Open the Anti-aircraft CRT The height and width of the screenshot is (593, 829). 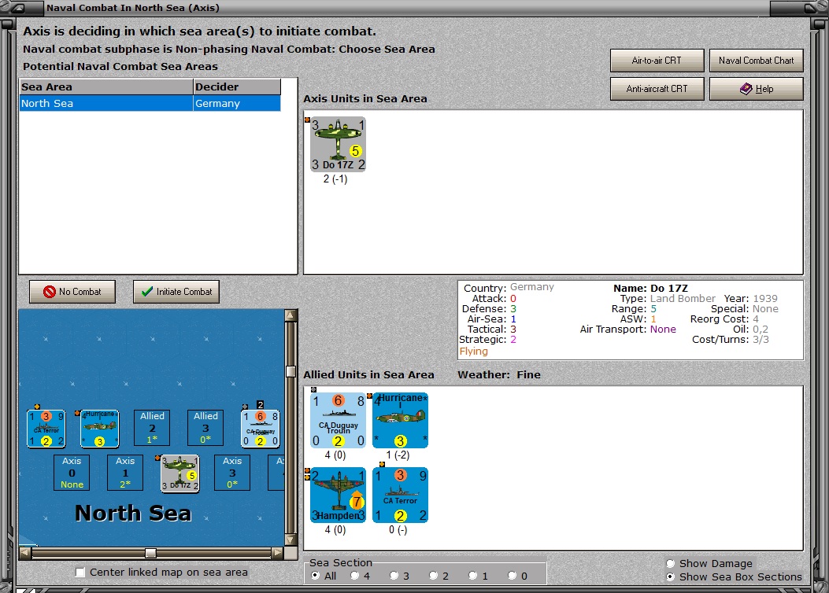coord(657,89)
